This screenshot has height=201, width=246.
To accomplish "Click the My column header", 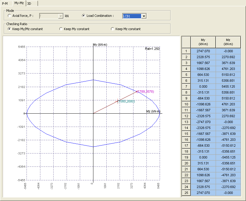I will (x=203, y=42).
